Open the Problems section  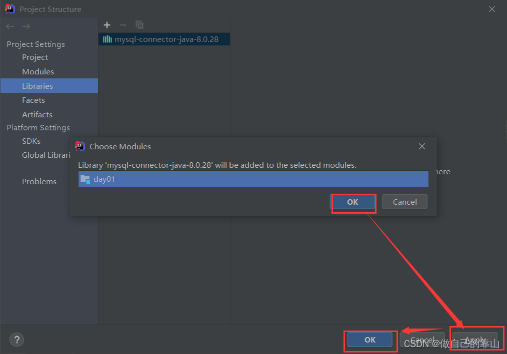(x=39, y=182)
